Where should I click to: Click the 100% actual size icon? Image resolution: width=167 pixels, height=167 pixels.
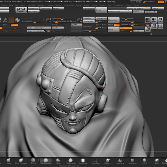point(148,29)
